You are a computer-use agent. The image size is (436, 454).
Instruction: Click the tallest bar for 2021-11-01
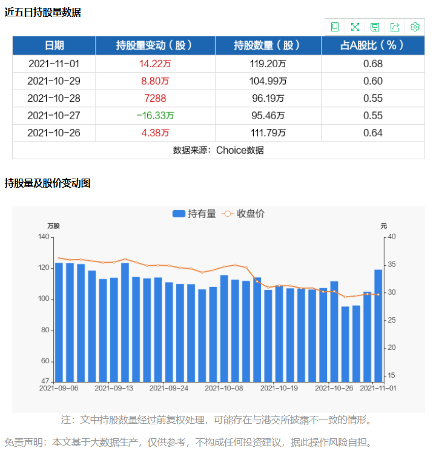coord(378,326)
